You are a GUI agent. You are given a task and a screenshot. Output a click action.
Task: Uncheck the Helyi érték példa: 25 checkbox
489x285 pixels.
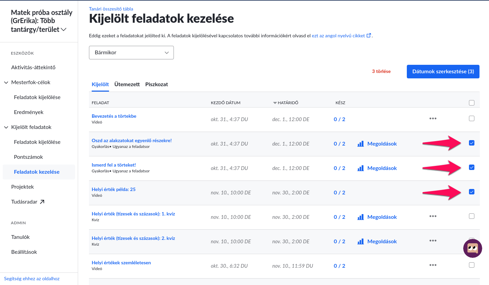471,192
